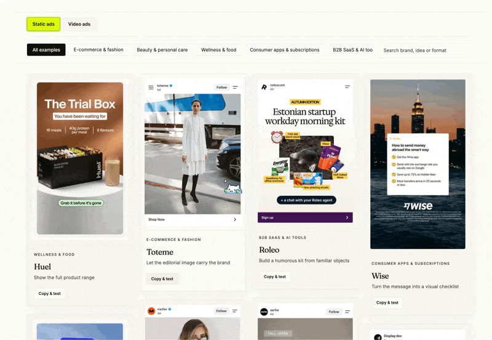The height and width of the screenshot is (340, 492).
Task: Click Copy & test under Huel
Action: tap(50, 293)
